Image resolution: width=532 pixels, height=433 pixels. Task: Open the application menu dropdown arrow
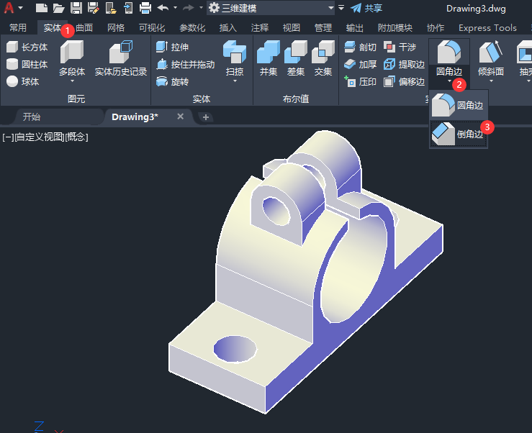pos(20,7)
